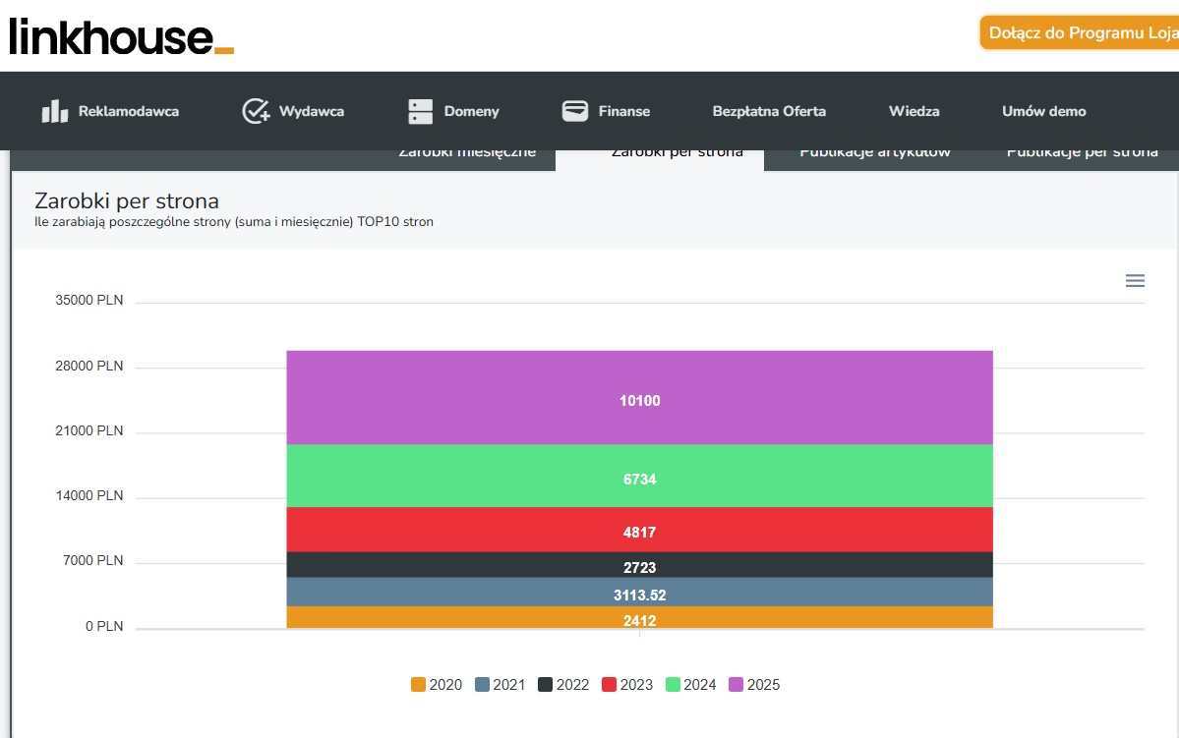Screen dimensions: 1179x738
Task: Click the Dołącz do Programu button
Action: (1080, 32)
